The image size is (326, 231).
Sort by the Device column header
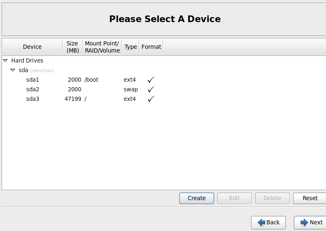click(x=32, y=47)
